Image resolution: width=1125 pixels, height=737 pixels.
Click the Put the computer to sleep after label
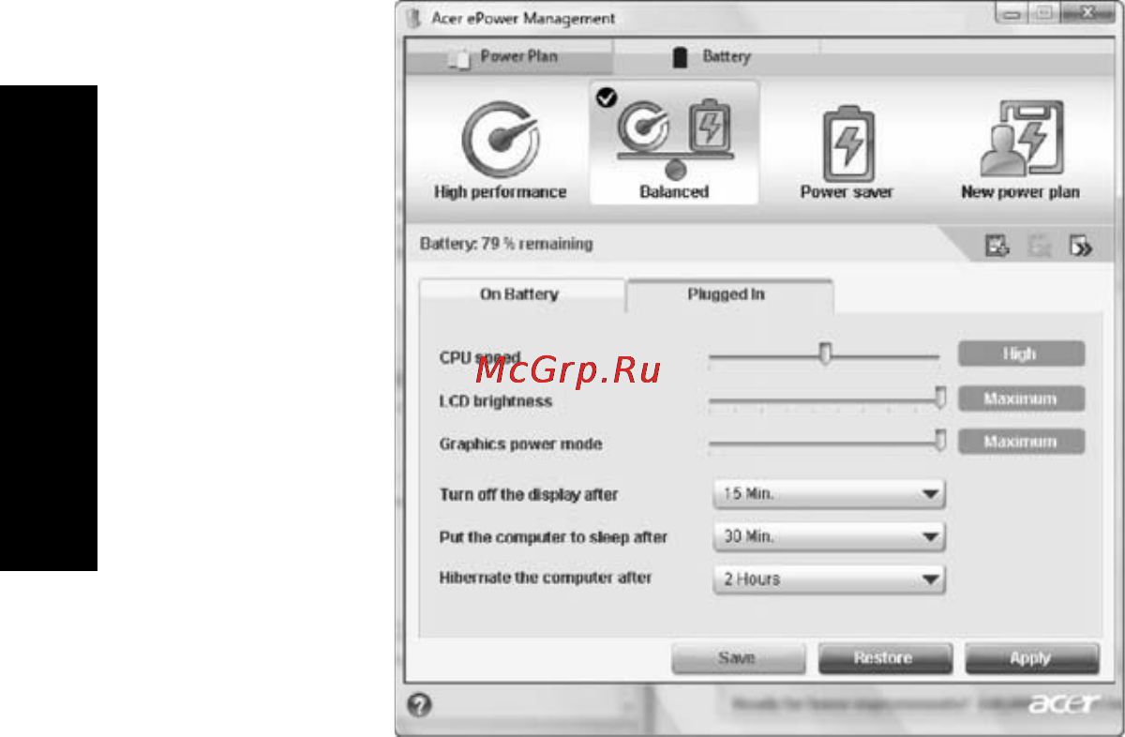pyautogui.click(x=553, y=538)
